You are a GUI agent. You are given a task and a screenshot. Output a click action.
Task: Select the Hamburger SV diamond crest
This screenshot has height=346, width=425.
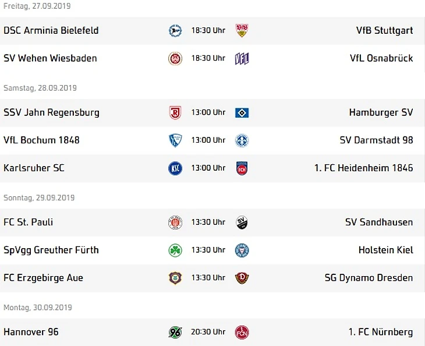pyautogui.click(x=242, y=113)
